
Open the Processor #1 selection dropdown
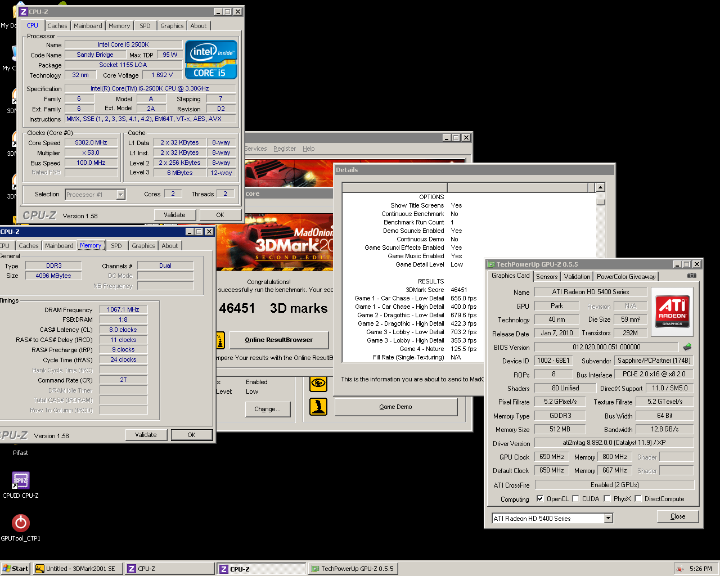tap(120, 195)
